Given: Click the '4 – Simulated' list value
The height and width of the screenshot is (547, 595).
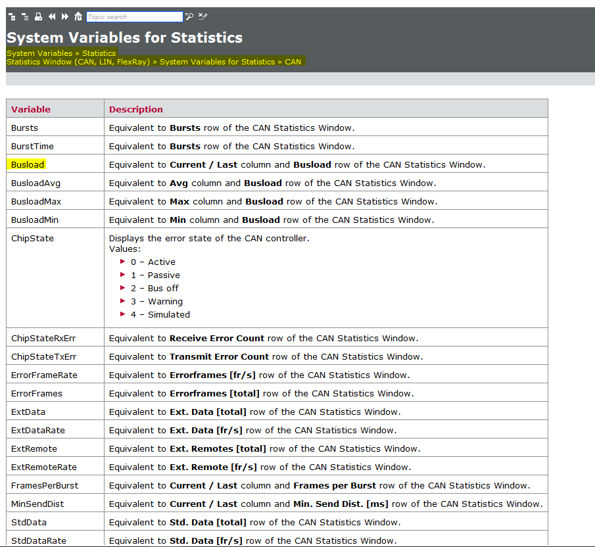Looking at the screenshot, I should [x=160, y=314].
